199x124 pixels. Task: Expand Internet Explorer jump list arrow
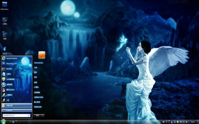click(30, 59)
